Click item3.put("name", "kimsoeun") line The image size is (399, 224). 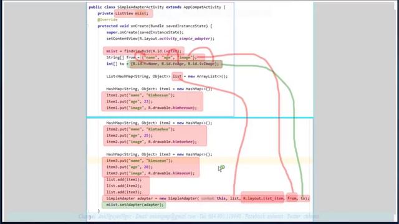coord(139,161)
